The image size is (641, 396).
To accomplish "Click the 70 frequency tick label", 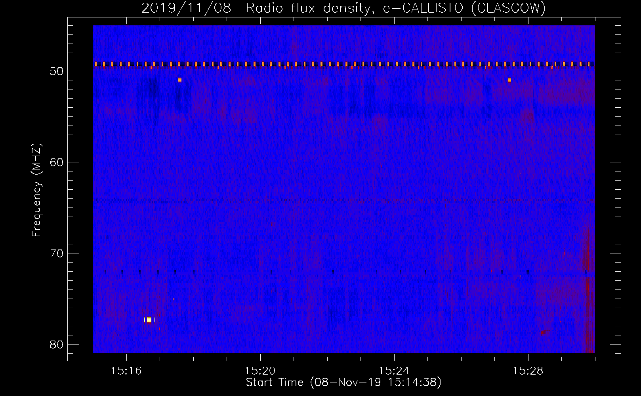I will pyautogui.click(x=57, y=253).
